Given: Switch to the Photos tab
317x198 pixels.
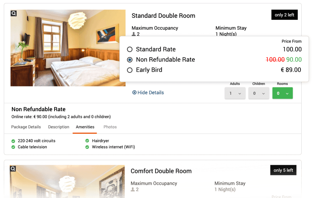Looking at the screenshot, I should point(110,127).
